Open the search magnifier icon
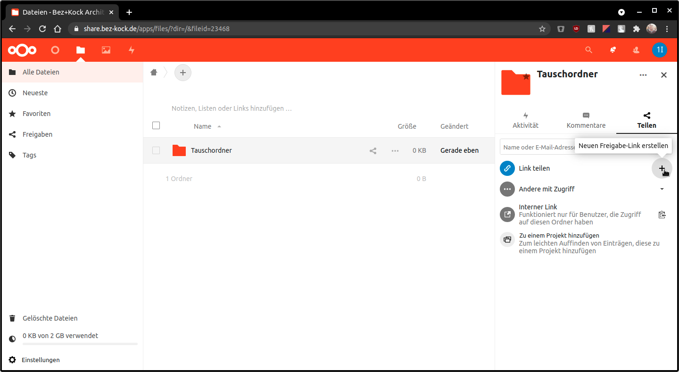The image size is (679, 372). tap(588, 50)
